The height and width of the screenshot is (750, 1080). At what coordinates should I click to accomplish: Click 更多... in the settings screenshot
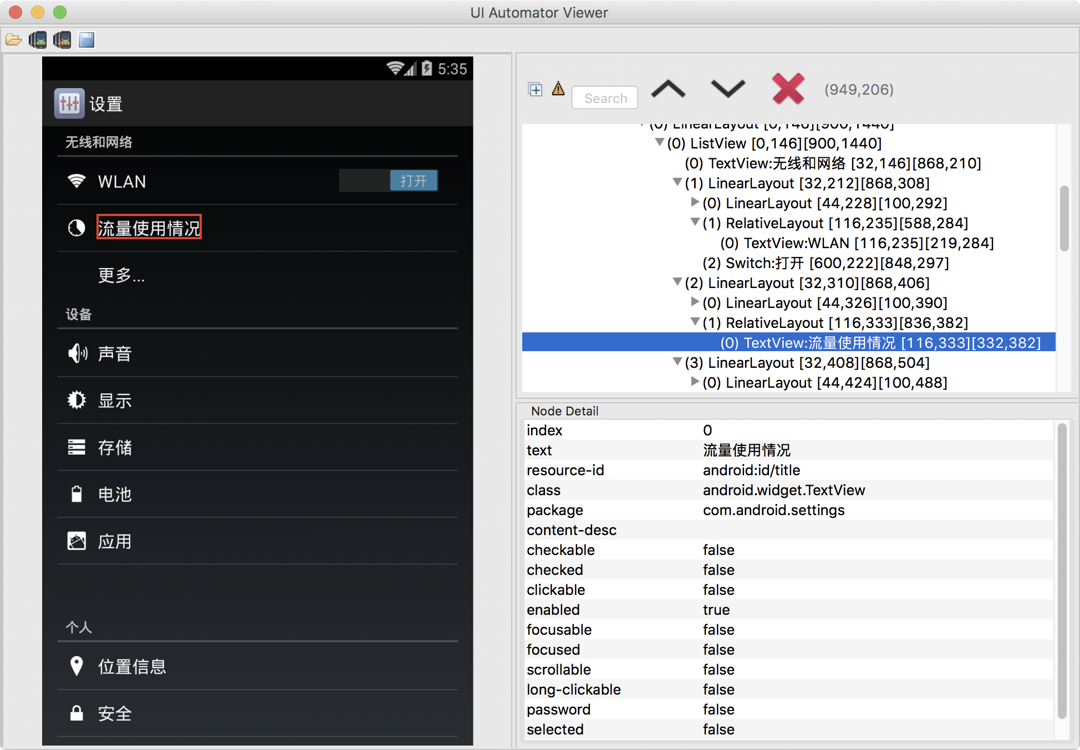click(121, 275)
